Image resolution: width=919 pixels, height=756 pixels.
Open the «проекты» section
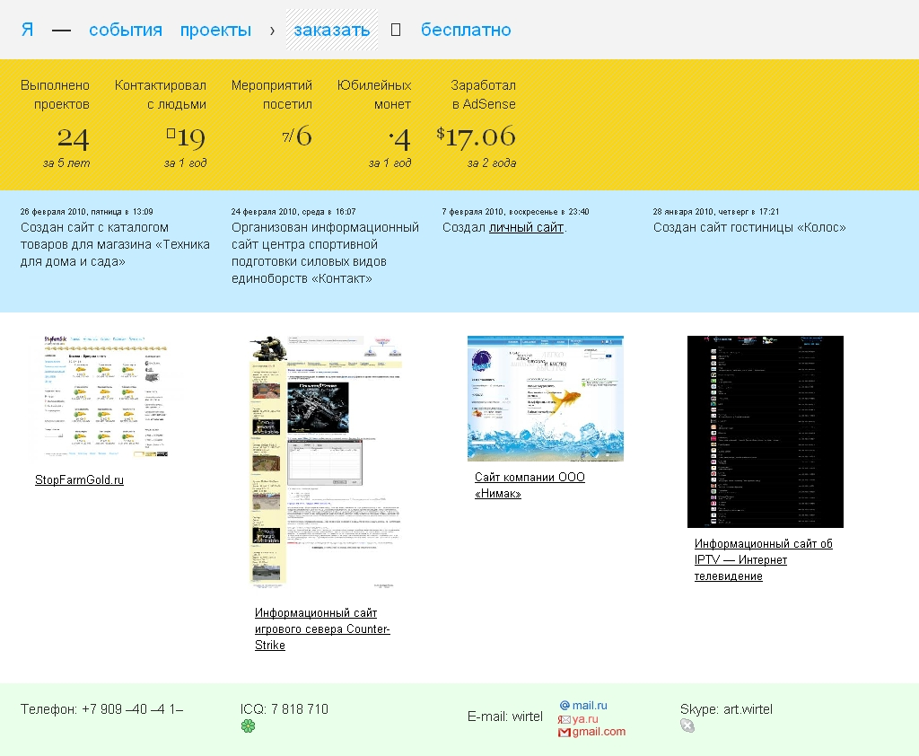tap(215, 30)
